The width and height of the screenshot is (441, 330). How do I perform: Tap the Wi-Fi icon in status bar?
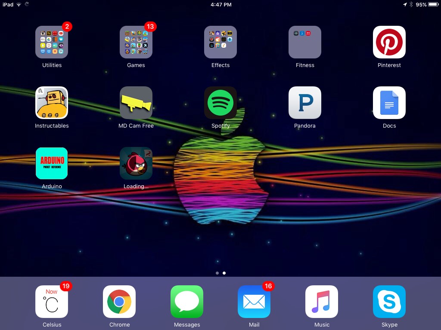pyautogui.click(x=19, y=4)
